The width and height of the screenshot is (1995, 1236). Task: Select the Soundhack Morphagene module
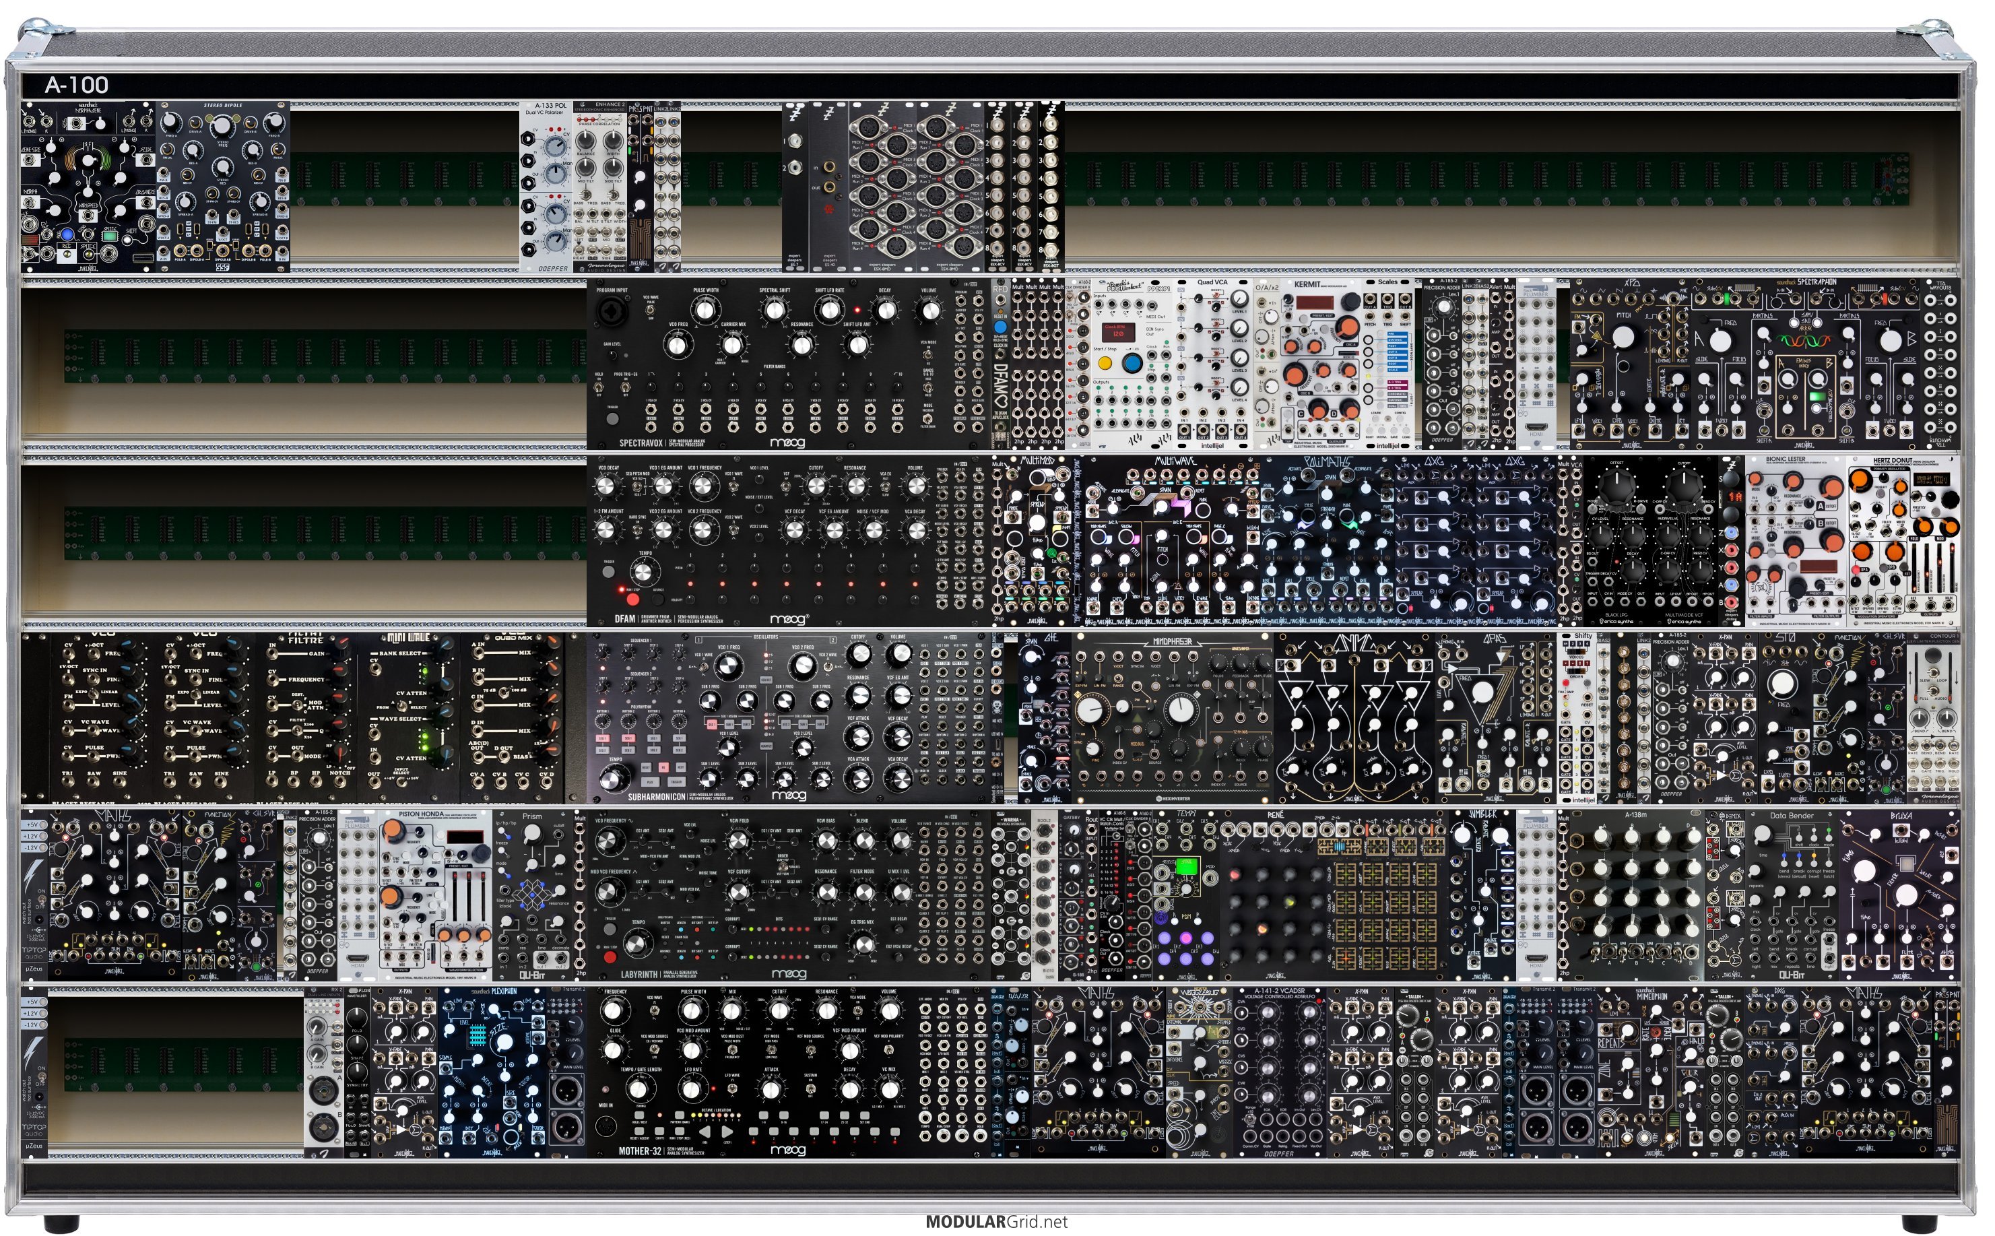(88, 187)
